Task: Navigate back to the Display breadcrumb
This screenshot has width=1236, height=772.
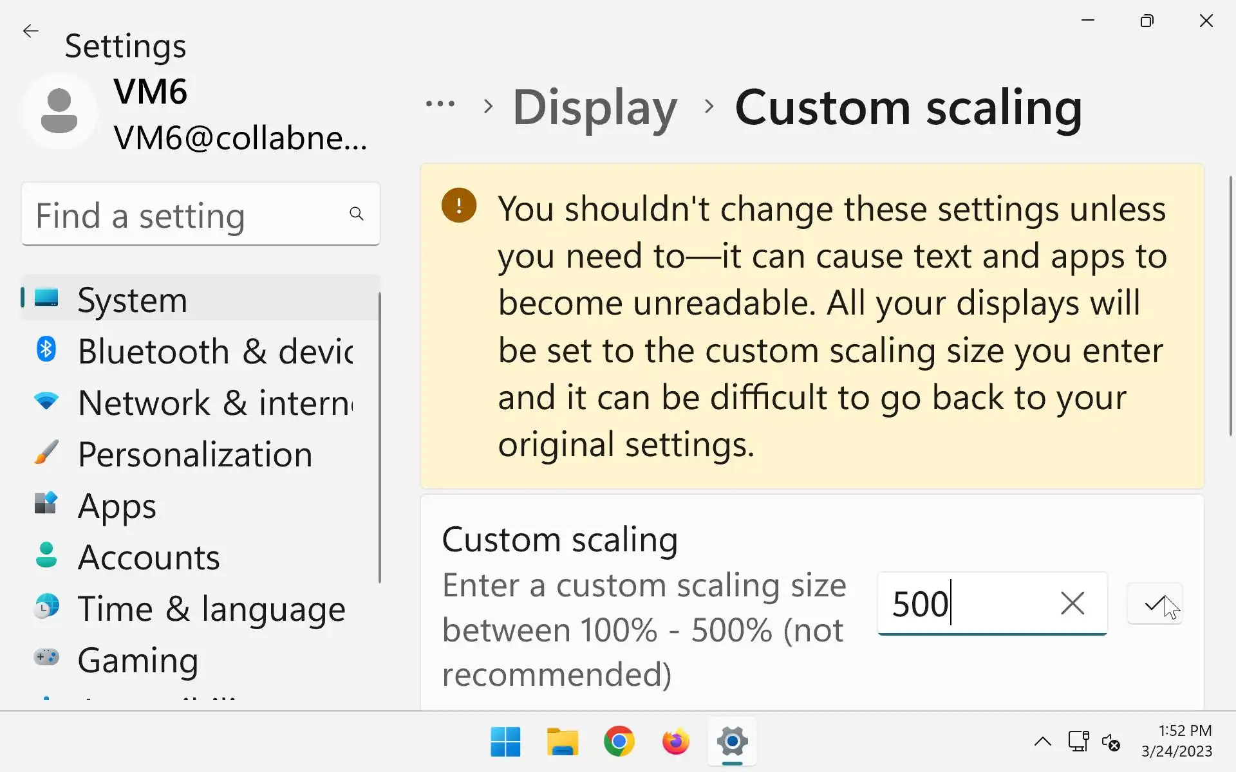Action: pos(594,107)
